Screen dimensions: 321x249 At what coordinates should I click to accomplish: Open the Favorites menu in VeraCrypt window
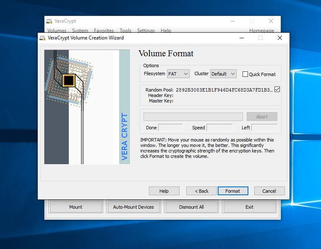point(104,31)
